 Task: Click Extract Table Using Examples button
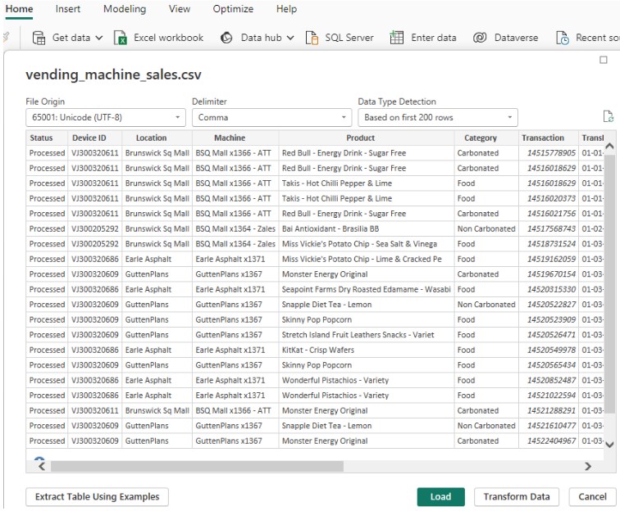[98, 497]
